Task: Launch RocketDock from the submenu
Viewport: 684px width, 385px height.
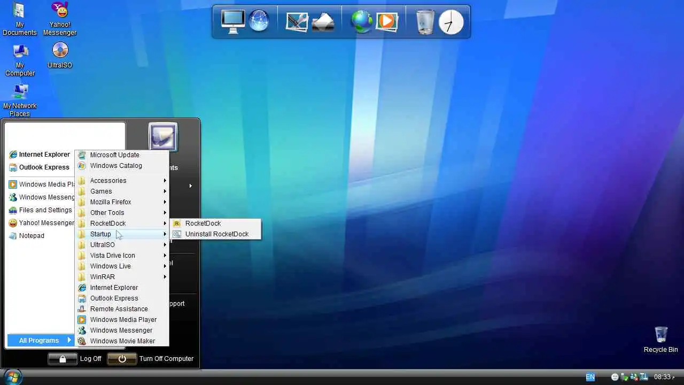Action: pos(215,224)
